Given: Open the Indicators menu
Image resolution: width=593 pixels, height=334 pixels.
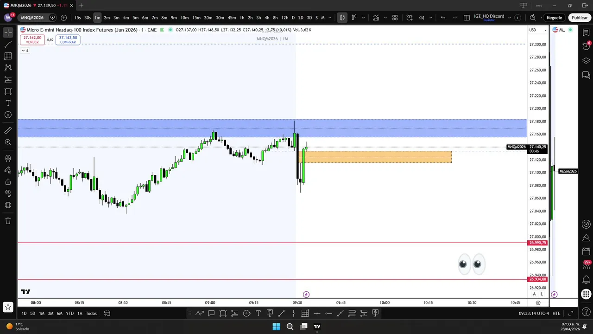Looking at the screenshot, I should (376, 18).
